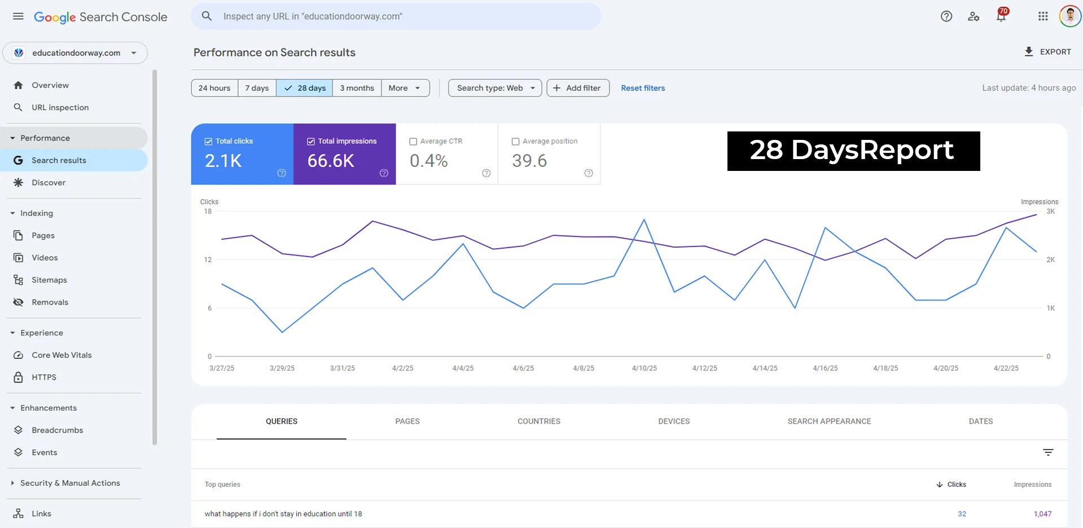Switch to the PAGES tab

pyautogui.click(x=407, y=421)
